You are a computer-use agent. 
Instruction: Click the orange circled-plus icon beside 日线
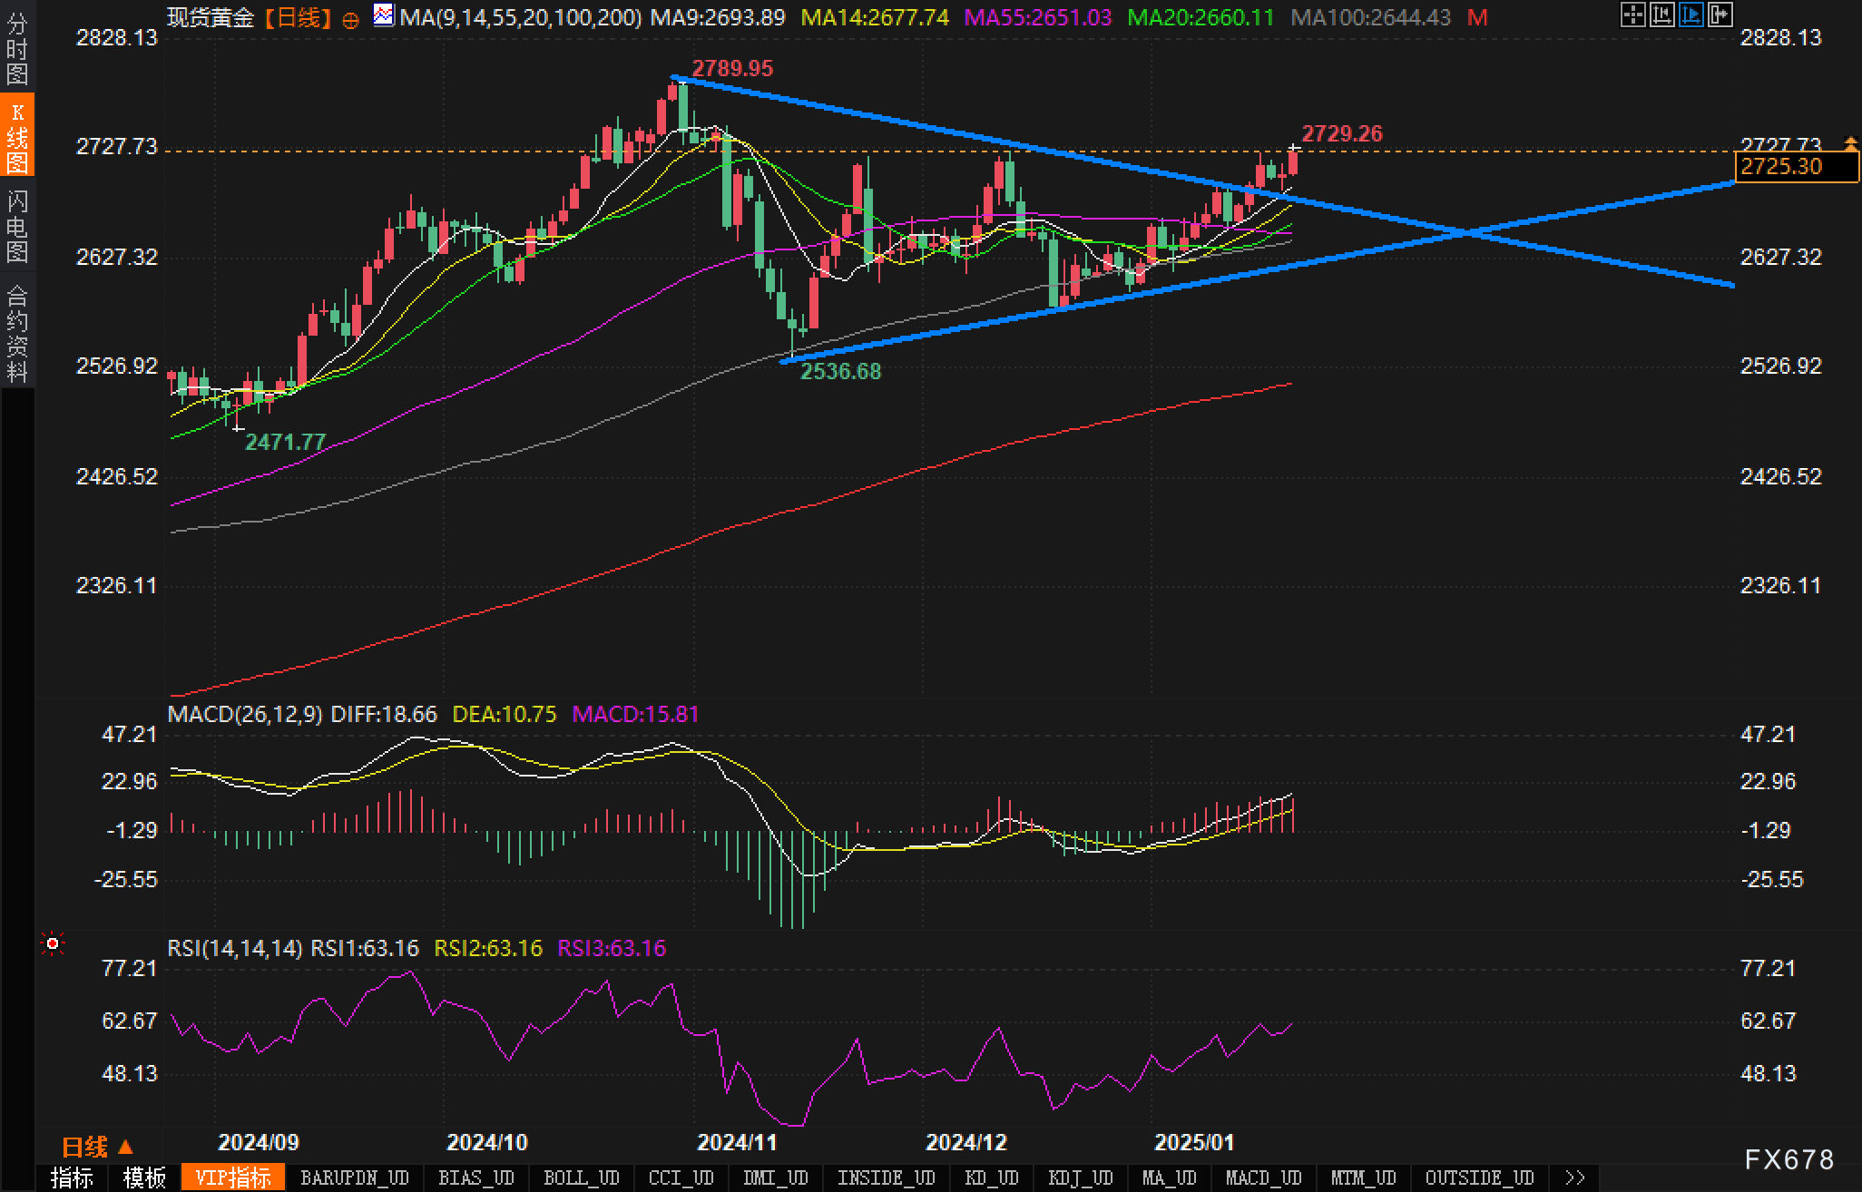[350, 20]
